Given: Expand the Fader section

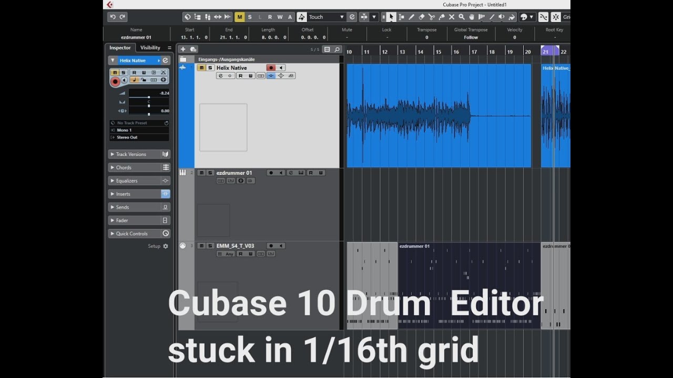Looking at the screenshot, I should point(139,220).
